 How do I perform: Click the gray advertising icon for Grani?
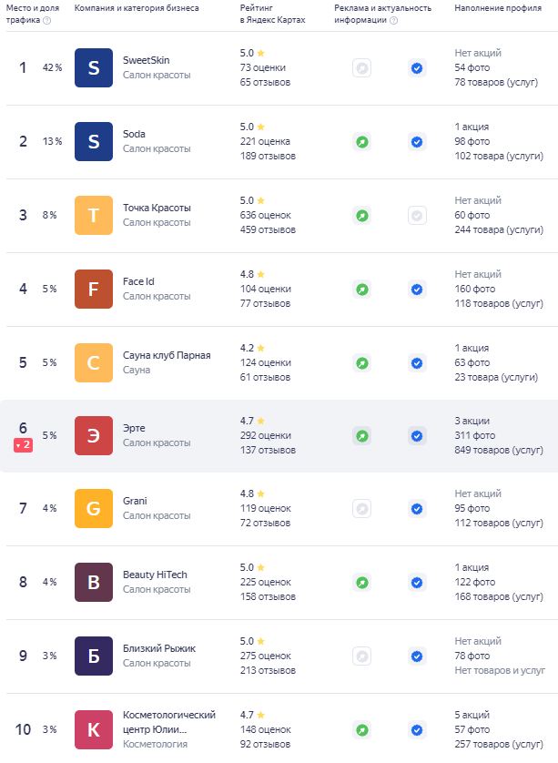click(x=361, y=509)
